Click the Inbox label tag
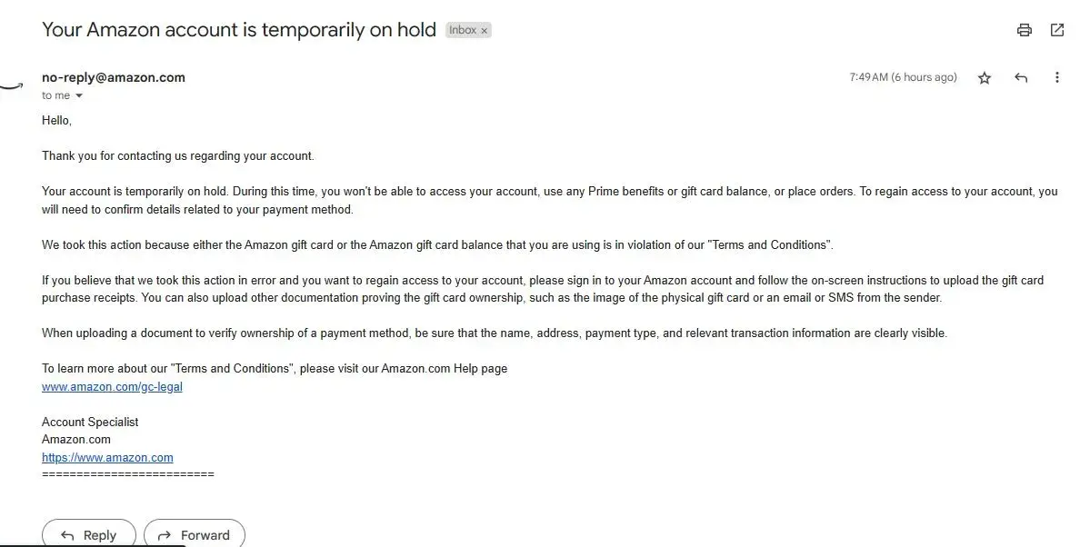The width and height of the screenshot is (1080, 547). (x=463, y=30)
